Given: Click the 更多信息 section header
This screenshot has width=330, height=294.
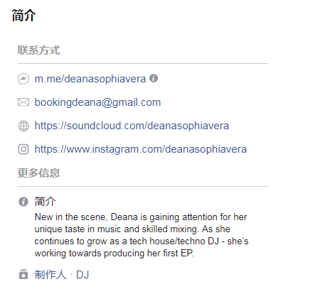Looking at the screenshot, I should (38, 173).
